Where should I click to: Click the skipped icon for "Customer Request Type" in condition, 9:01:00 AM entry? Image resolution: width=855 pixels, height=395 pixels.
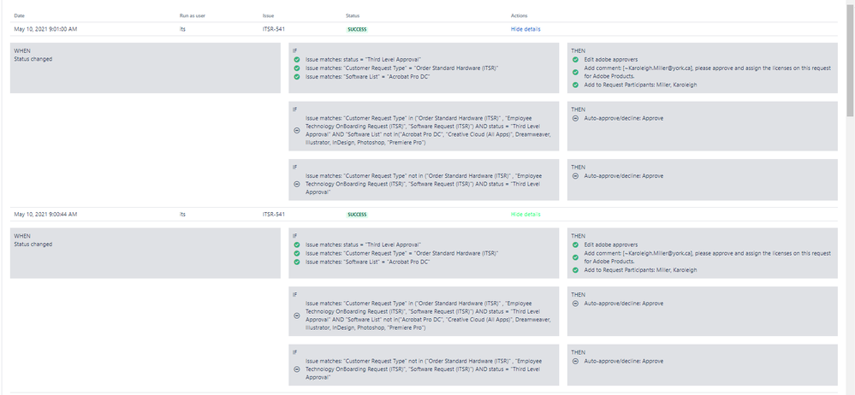(297, 130)
